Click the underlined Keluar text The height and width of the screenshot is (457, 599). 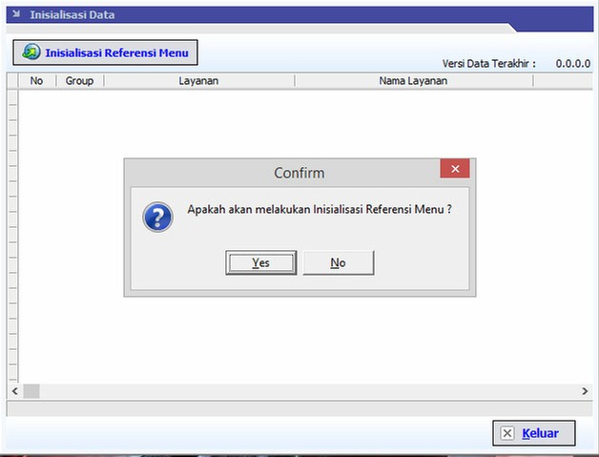point(540,433)
